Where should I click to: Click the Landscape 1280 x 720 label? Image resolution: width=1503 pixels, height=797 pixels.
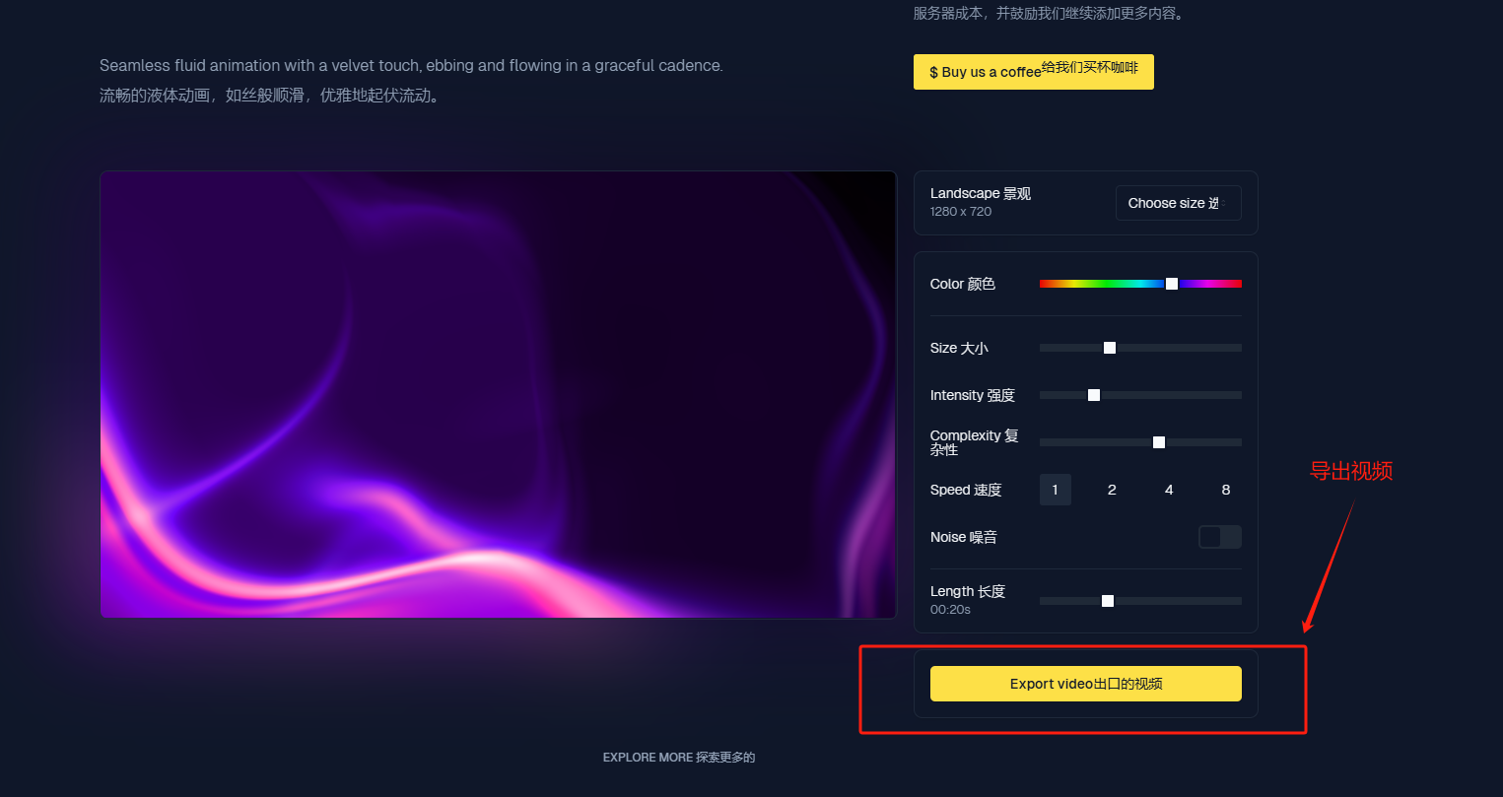click(981, 202)
